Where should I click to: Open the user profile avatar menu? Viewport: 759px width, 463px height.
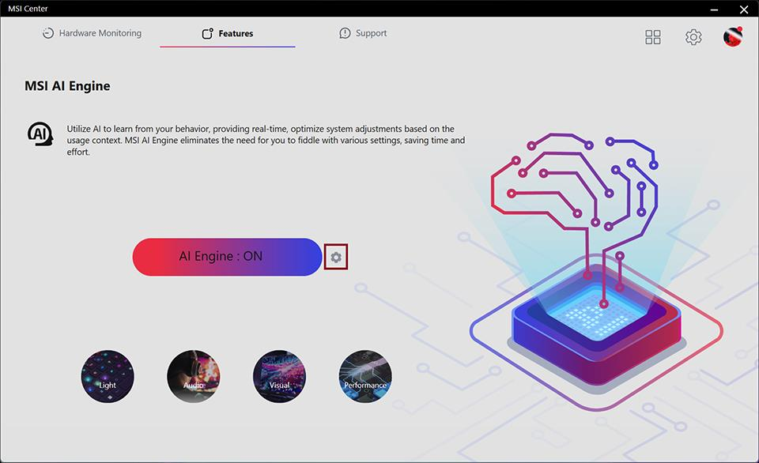click(x=731, y=36)
